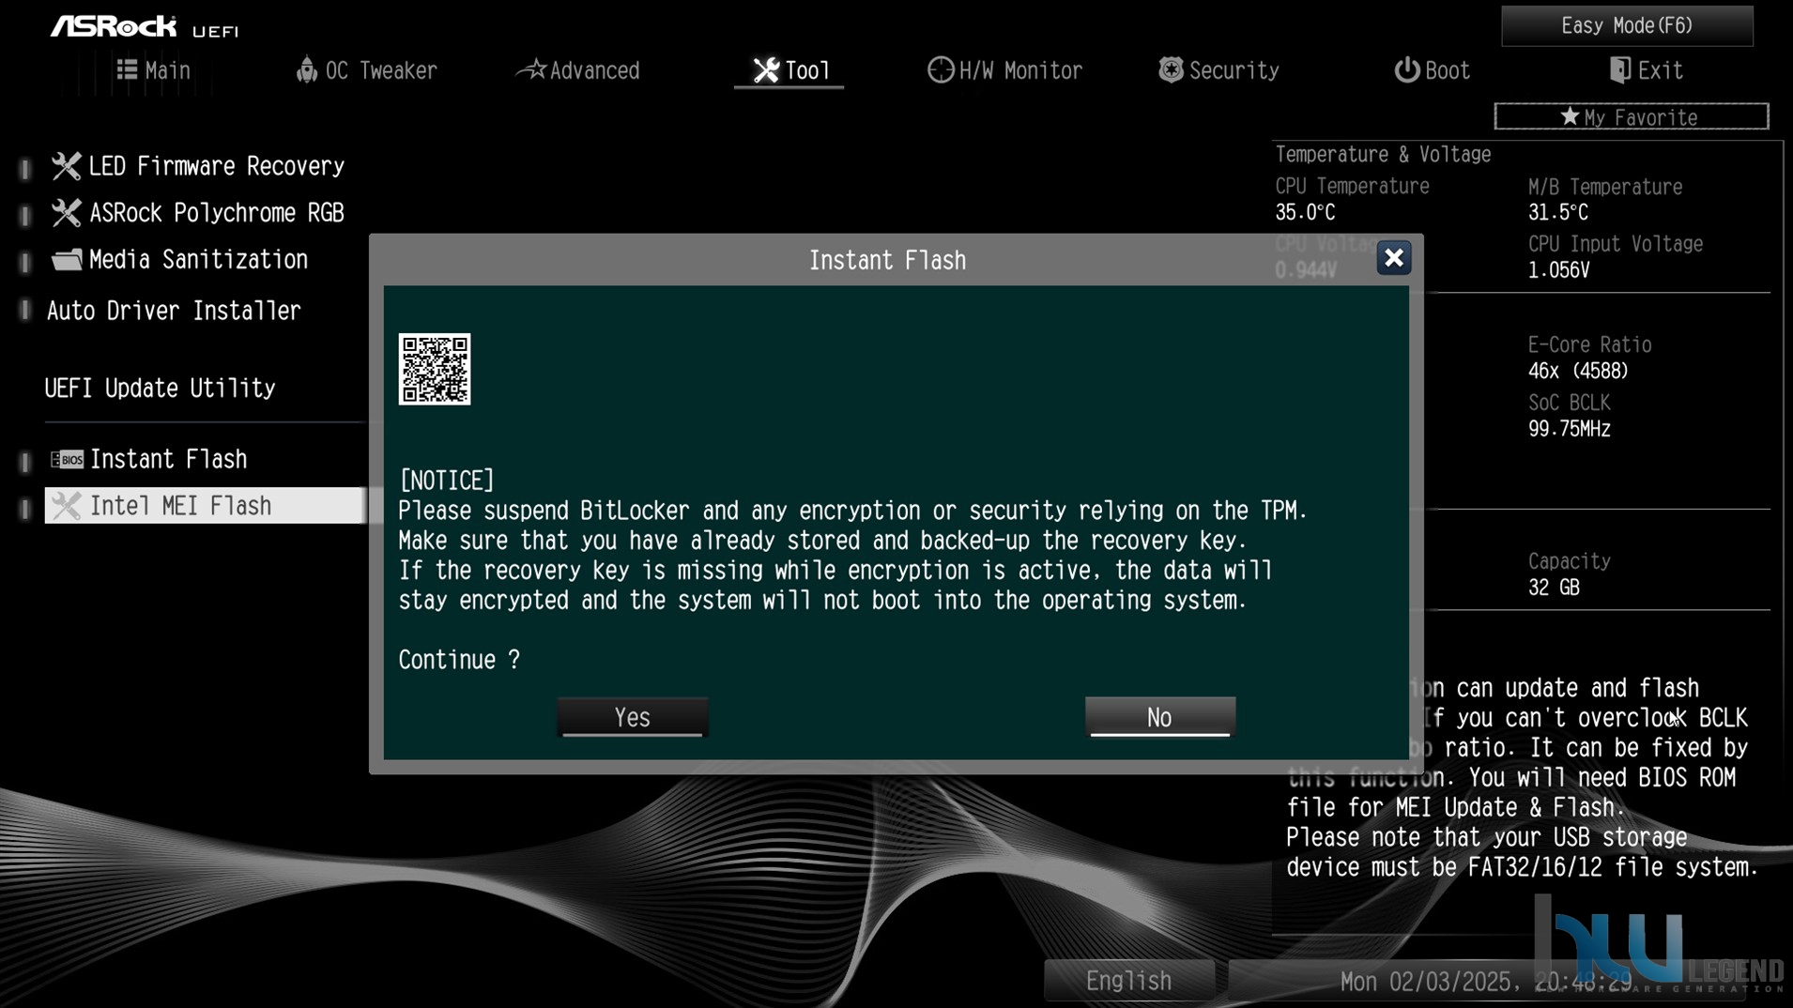1793x1008 pixels.
Task: Click the Capacity value 32 GB
Action: [1554, 588]
